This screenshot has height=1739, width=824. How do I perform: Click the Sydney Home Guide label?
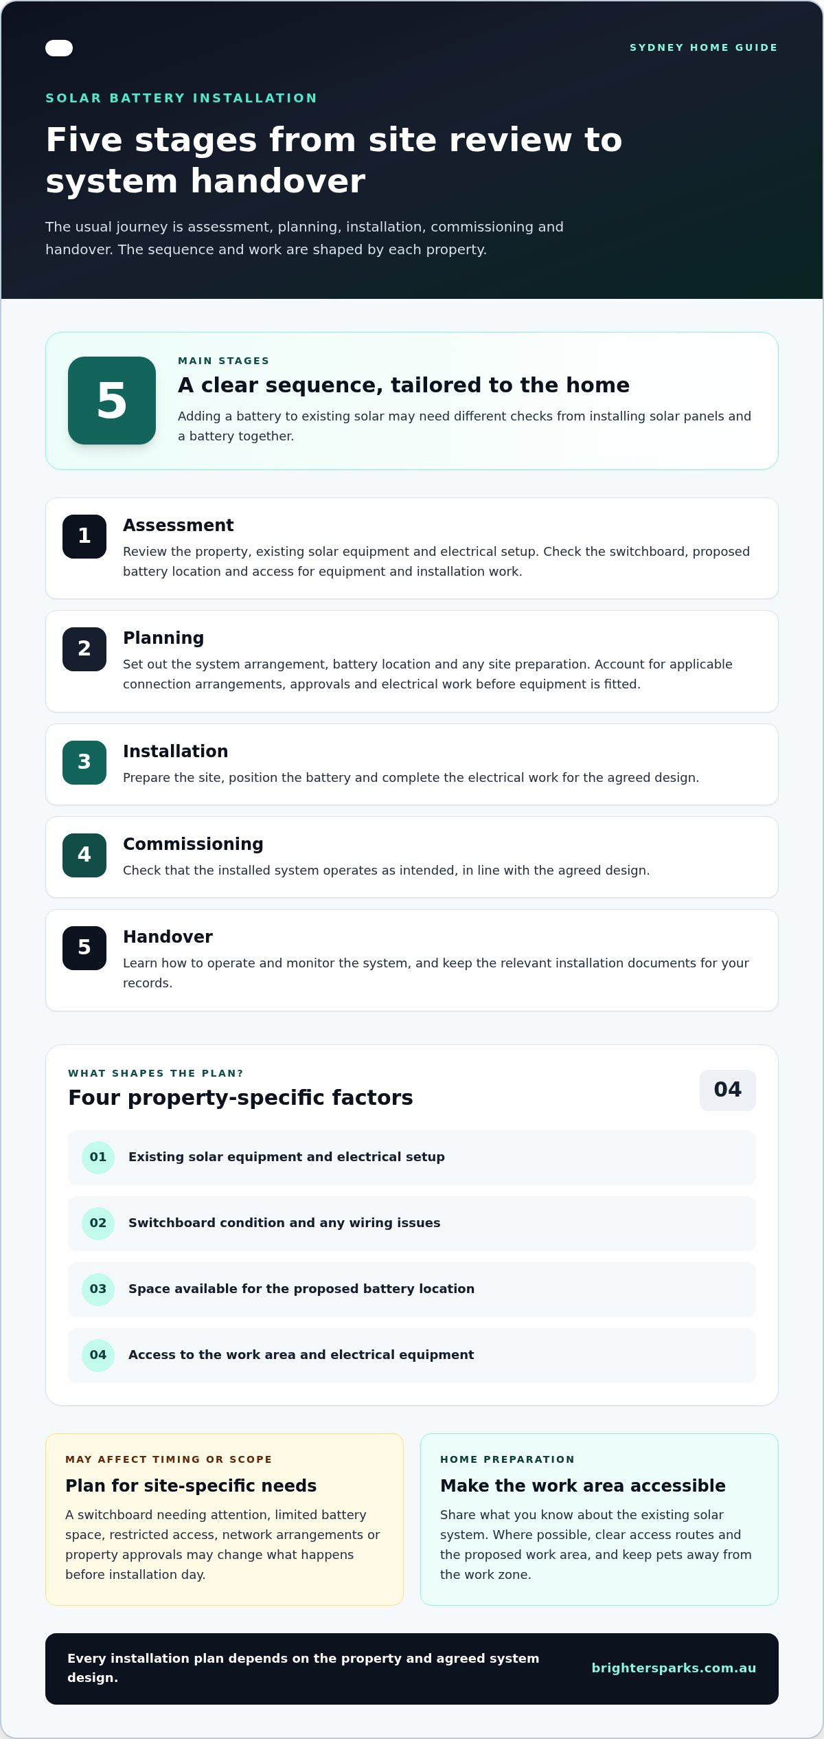704,47
